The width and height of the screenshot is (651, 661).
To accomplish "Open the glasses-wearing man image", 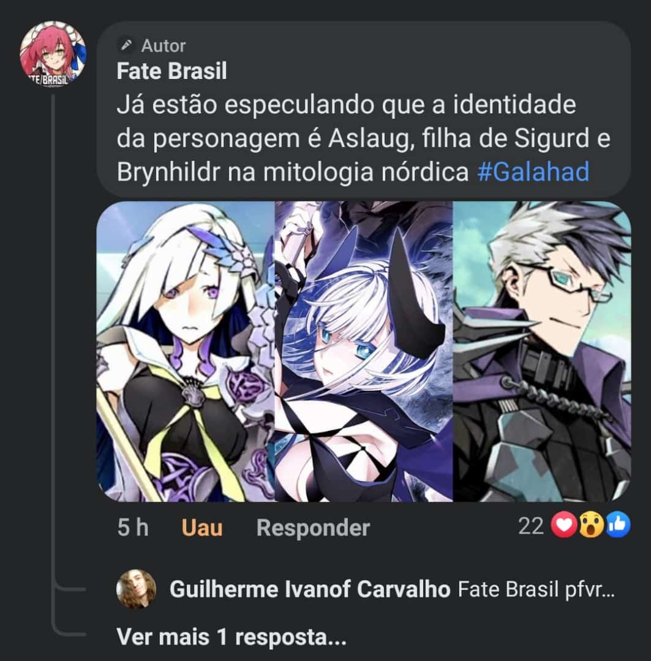I will [542, 351].
